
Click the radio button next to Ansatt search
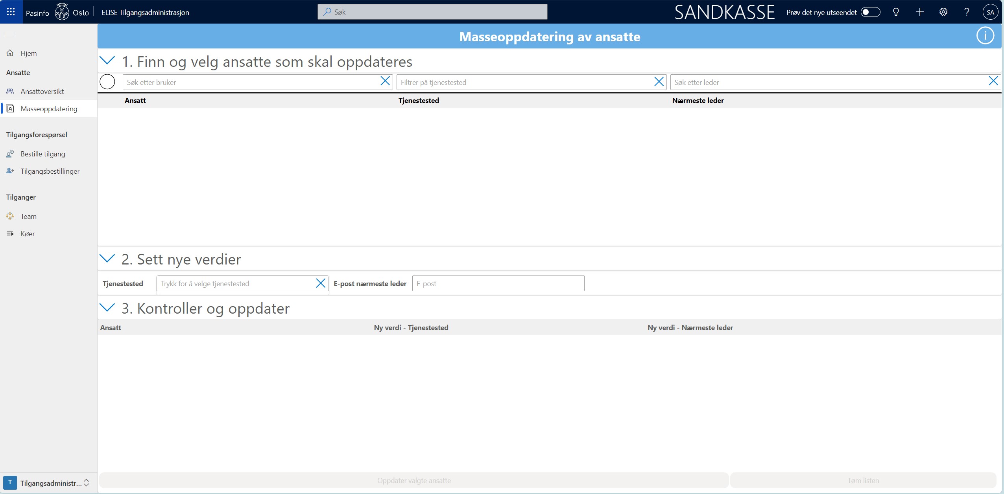[107, 81]
